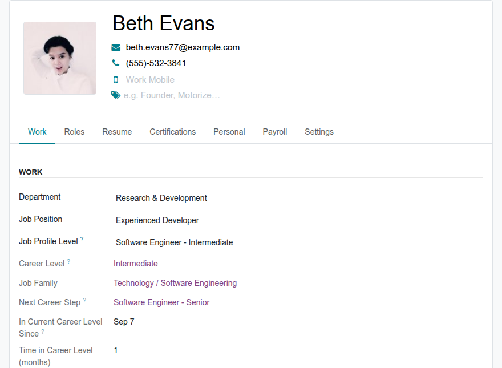502x368 pixels.
Task: Open Software Engineer - Senior link
Action: (x=161, y=302)
